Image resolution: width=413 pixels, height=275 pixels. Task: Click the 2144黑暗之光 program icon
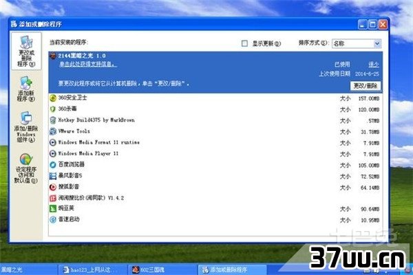pyautogui.click(x=53, y=56)
